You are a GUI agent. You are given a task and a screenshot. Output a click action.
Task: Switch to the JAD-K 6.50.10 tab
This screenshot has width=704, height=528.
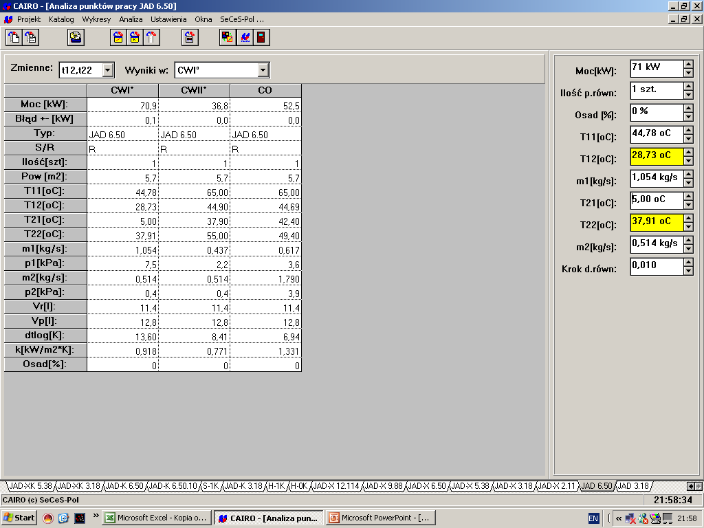[x=173, y=486]
